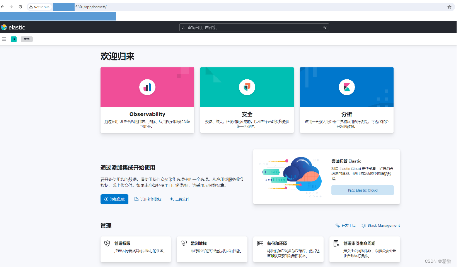Open the keyboard shortcut dropdown in the search bar
Image resolution: width=457 pixels, height=267 pixels.
click(x=324, y=27)
